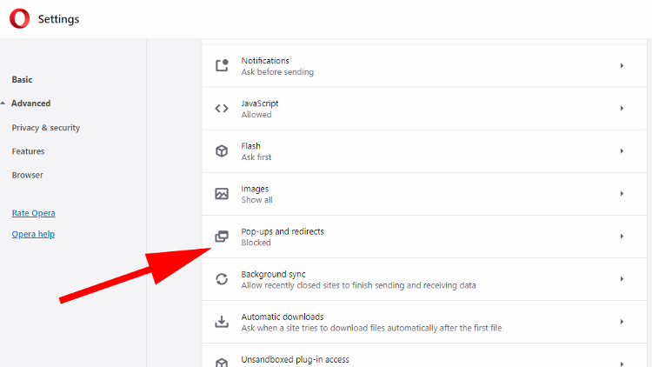Click the Flash cube icon
This screenshot has height=367, width=652.
[222, 150]
